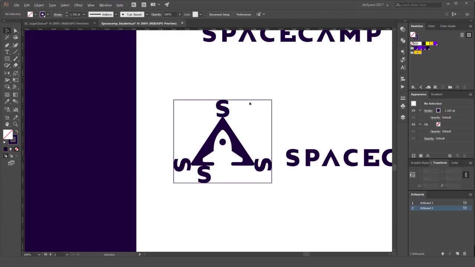
Task: Click Document Setup button
Action: pos(219,14)
